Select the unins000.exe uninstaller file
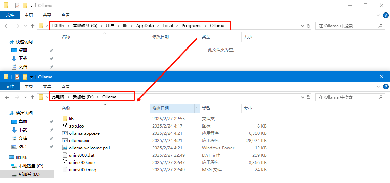 point(81,162)
